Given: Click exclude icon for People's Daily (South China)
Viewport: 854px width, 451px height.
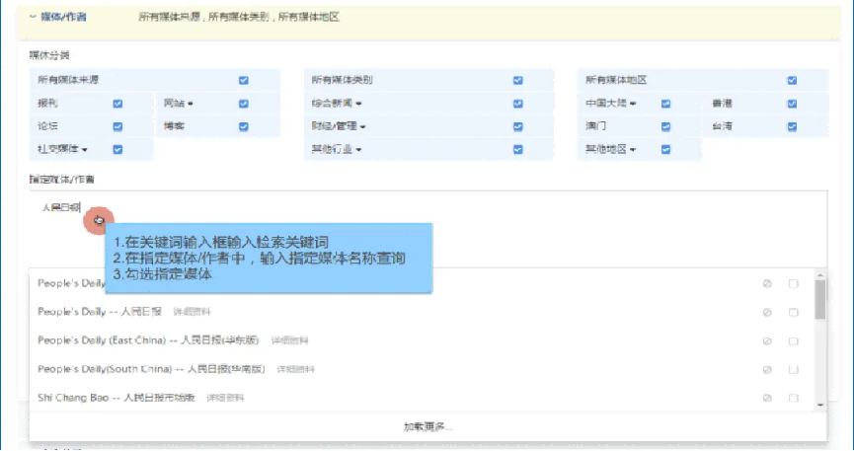Looking at the screenshot, I should point(766,369).
